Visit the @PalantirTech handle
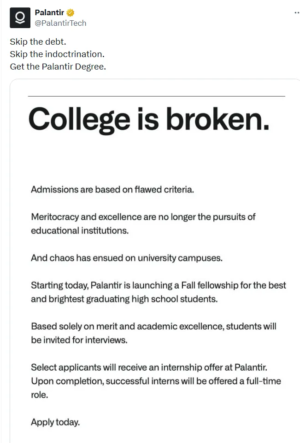Image resolution: width=300 pixels, height=443 pixels. point(60,23)
